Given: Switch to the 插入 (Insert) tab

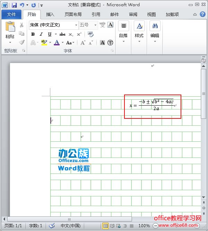Looking at the screenshot, I should tap(50, 15).
